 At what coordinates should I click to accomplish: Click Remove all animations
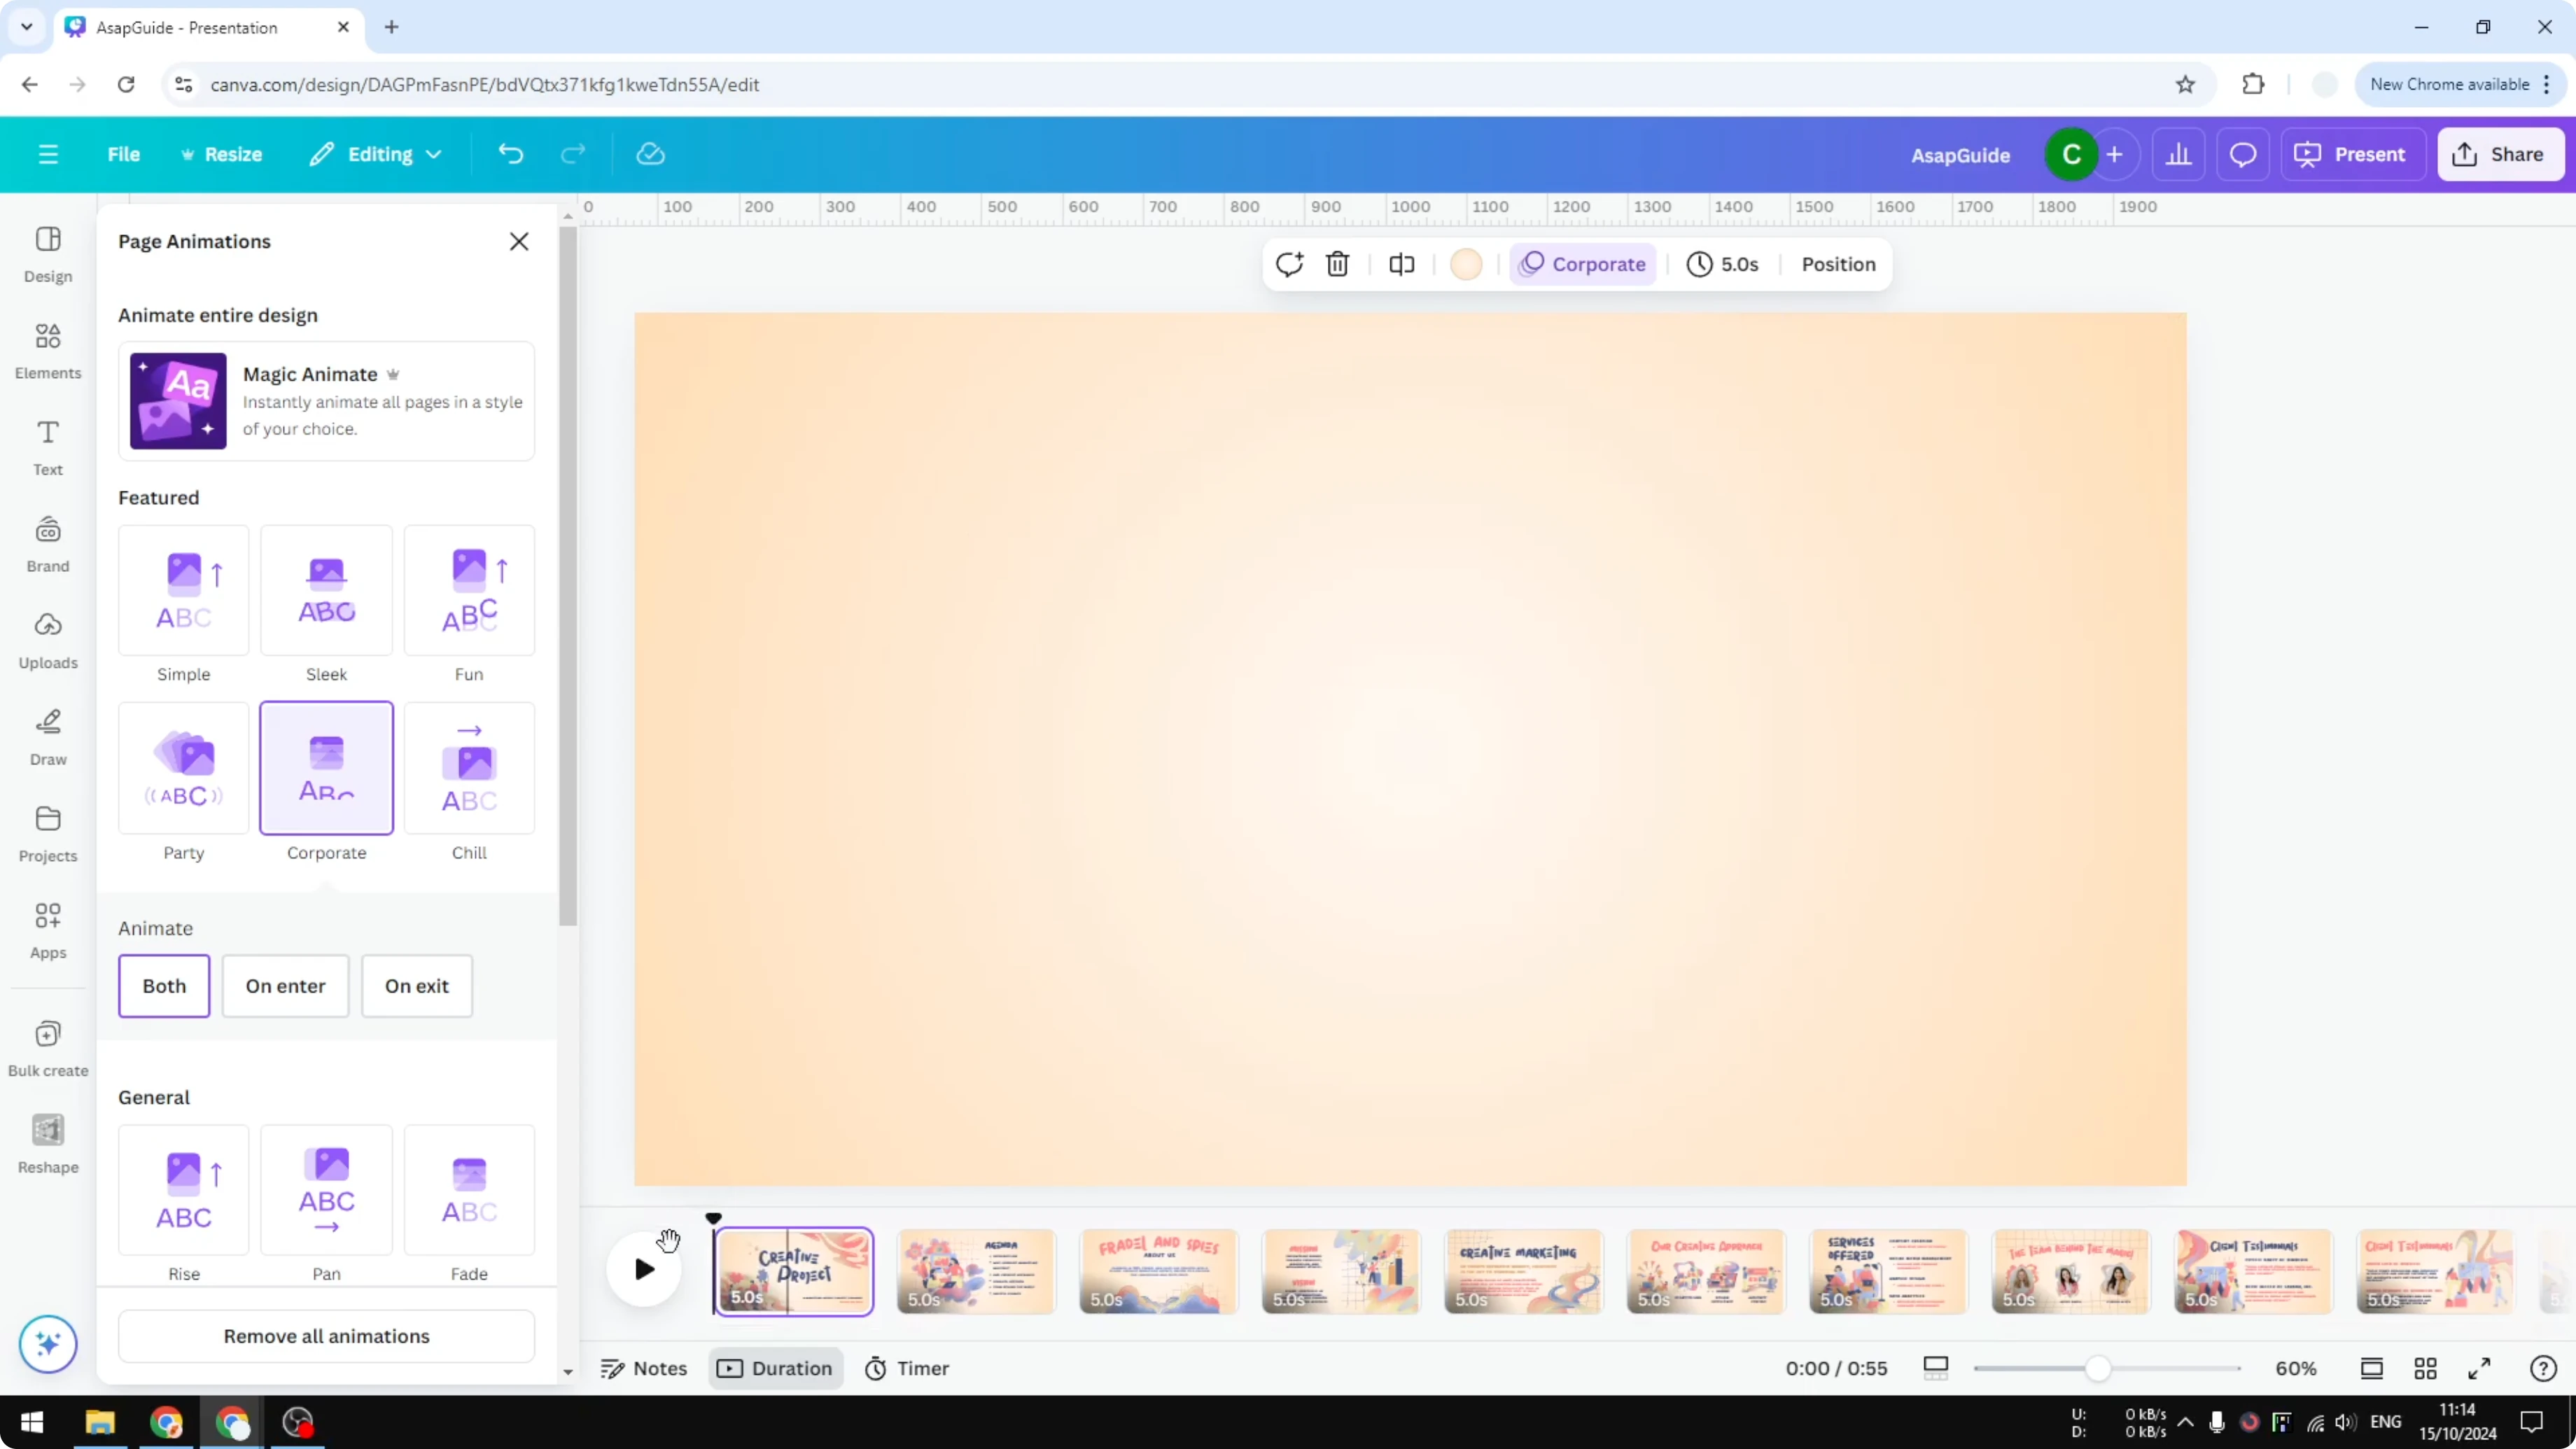point(326,1336)
